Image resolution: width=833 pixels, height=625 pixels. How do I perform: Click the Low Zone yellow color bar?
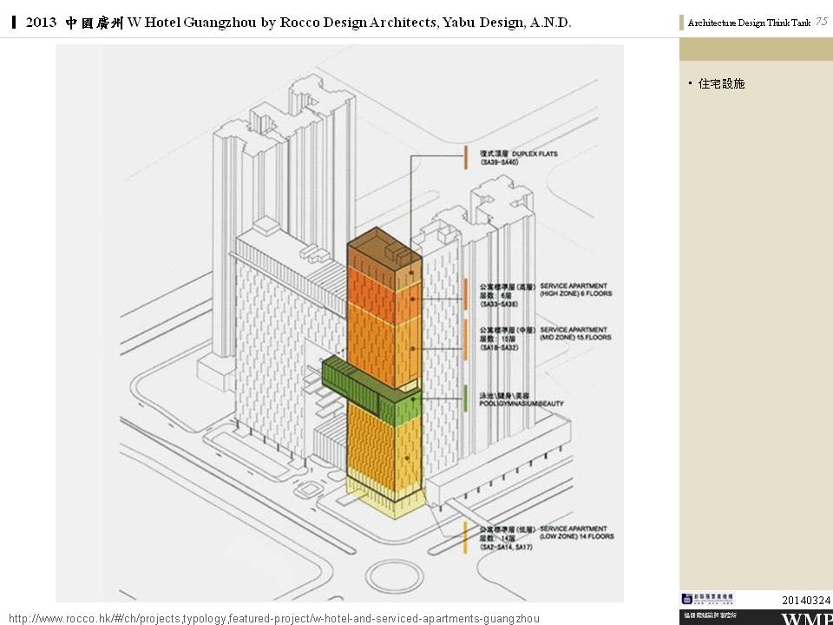(x=467, y=537)
